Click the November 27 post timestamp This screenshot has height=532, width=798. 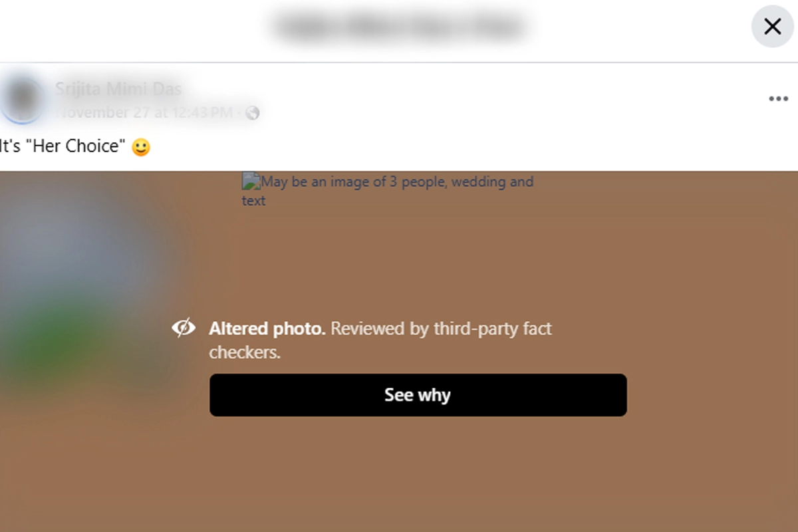point(144,112)
